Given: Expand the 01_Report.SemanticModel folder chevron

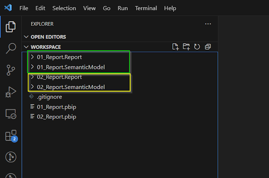Looking at the screenshot, I should click(32, 67).
